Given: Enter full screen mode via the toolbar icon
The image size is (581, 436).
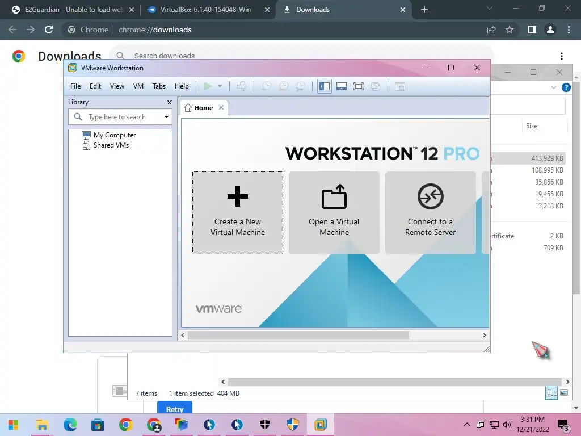Looking at the screenshot, I should coord(359,86).
